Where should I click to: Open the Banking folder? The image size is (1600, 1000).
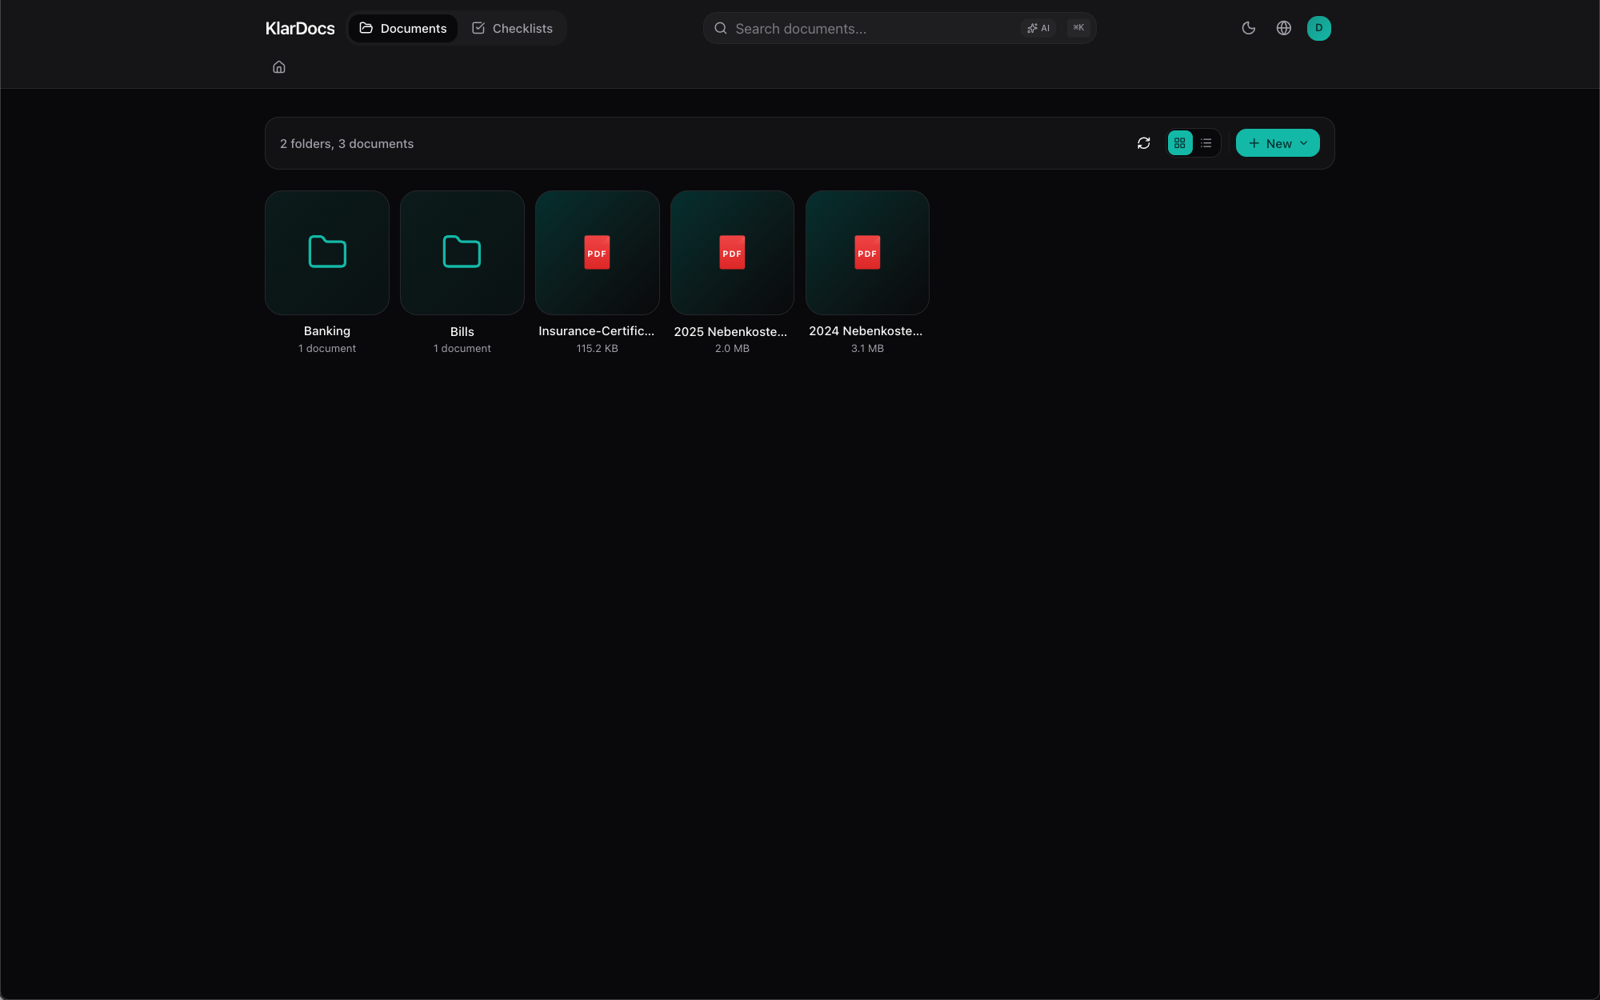(x=327, y=253)
